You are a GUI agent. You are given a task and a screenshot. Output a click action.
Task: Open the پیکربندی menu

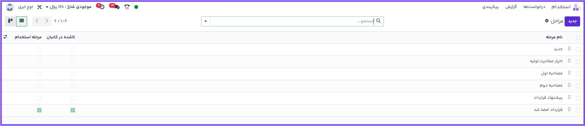490,7
